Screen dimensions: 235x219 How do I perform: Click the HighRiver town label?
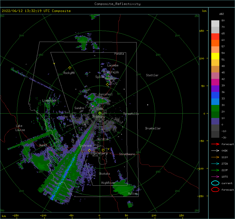pos(108,183)
